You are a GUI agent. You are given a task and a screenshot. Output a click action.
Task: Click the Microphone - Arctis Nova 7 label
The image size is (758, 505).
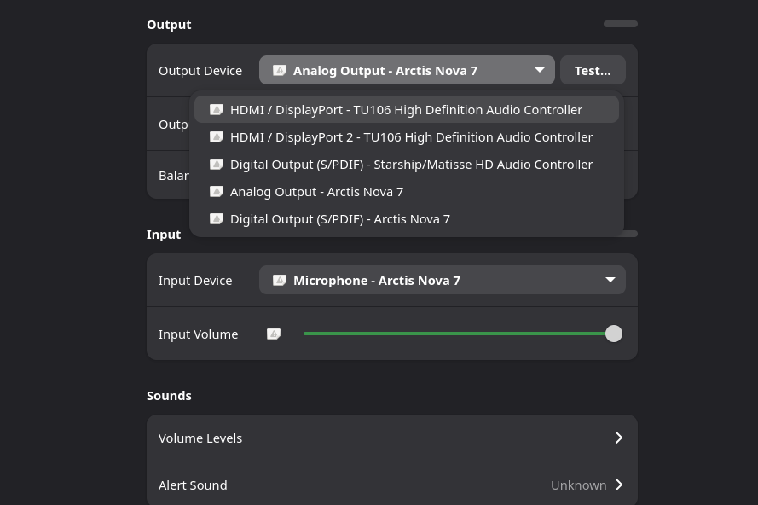pos(377,281)
